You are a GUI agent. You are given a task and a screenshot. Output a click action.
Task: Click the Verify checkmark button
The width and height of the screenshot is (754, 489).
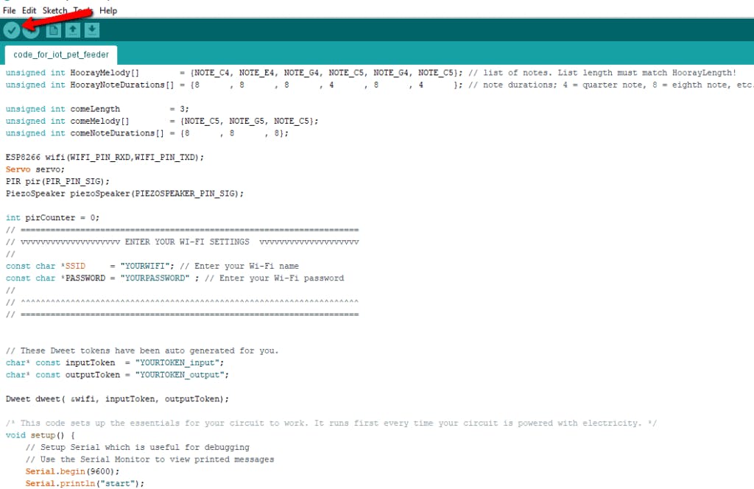point(12,30)
